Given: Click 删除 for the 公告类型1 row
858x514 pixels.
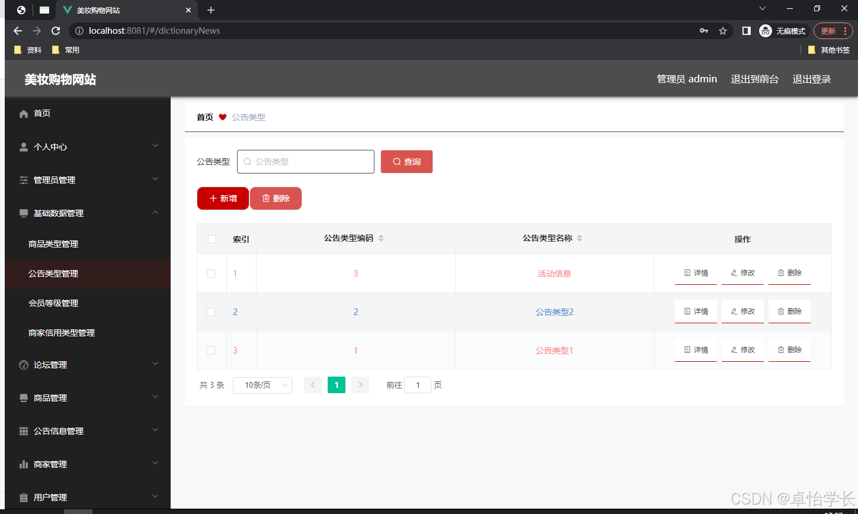Looking at the screenshot, I should (x=789, y=350).
